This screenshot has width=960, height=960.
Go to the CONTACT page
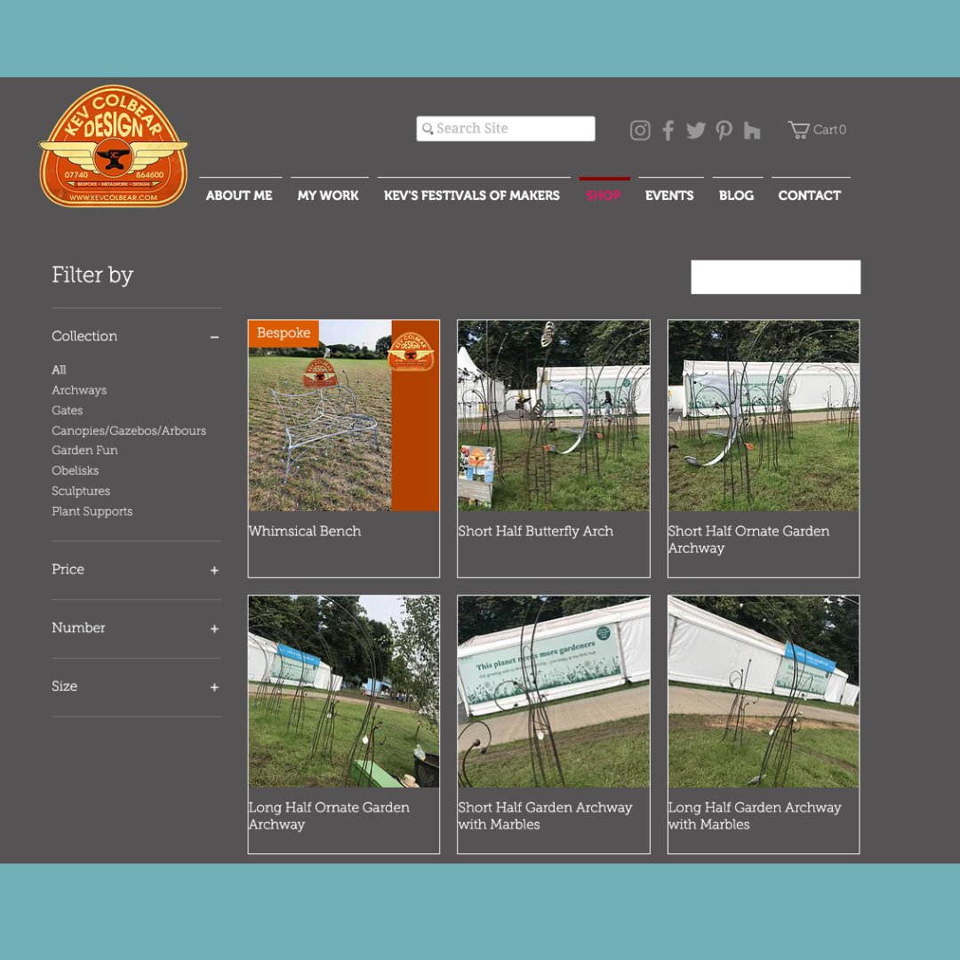pos(809,195)
